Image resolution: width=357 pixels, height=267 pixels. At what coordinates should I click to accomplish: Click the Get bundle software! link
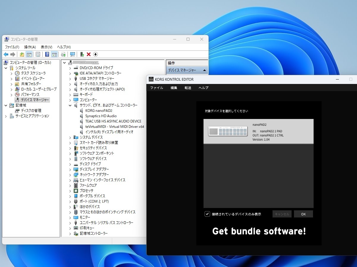259,231
